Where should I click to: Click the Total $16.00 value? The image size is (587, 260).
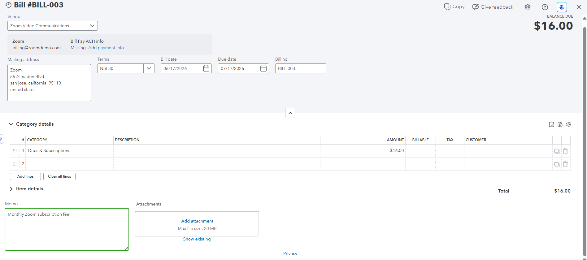[562, 191]
